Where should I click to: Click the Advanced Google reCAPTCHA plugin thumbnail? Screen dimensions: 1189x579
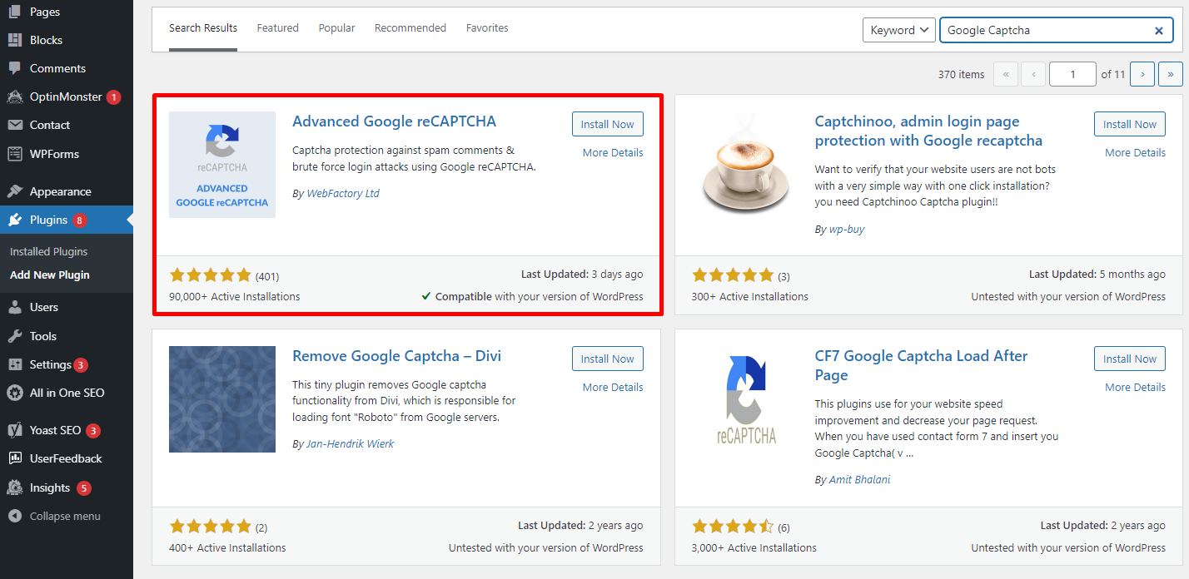[x=222, y=165]
